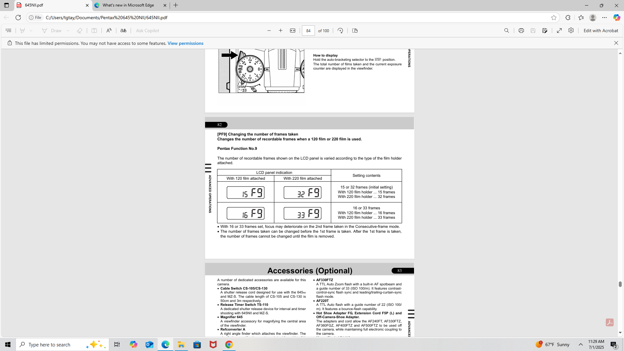Click the File site information icon
The image size is (624, 351).
point(35,18)
